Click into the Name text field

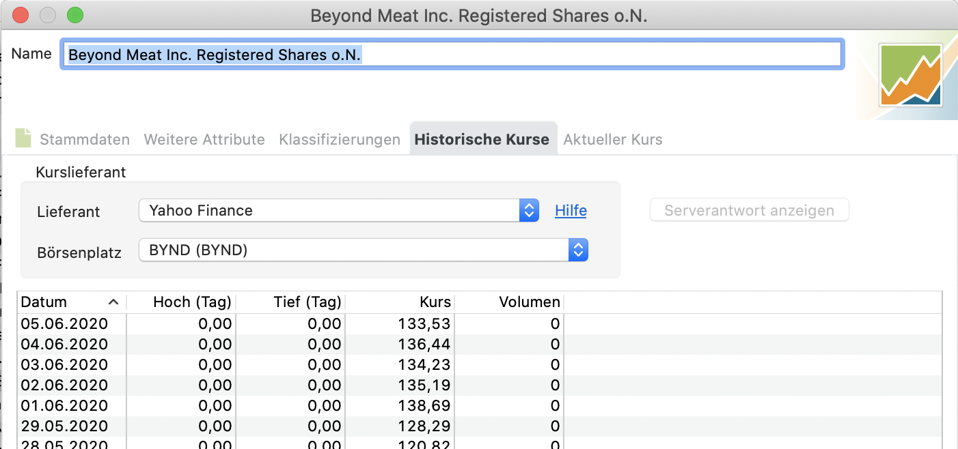[x=451, y=55]
